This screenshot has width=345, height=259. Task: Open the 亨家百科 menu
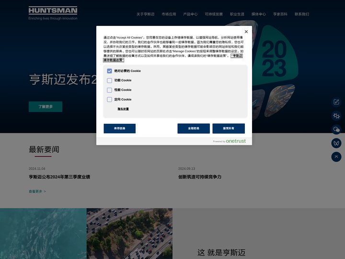coord(280,14)
